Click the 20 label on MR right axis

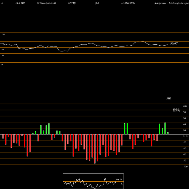(184, 130)
